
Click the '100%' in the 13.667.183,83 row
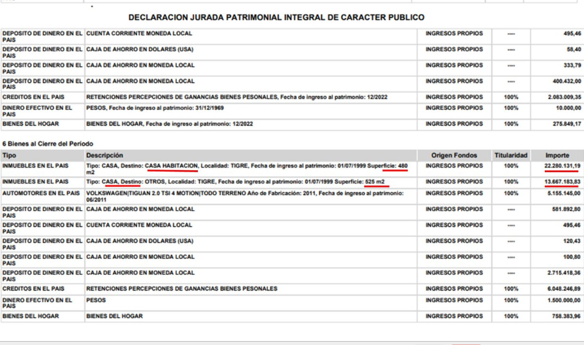(511, 182)
